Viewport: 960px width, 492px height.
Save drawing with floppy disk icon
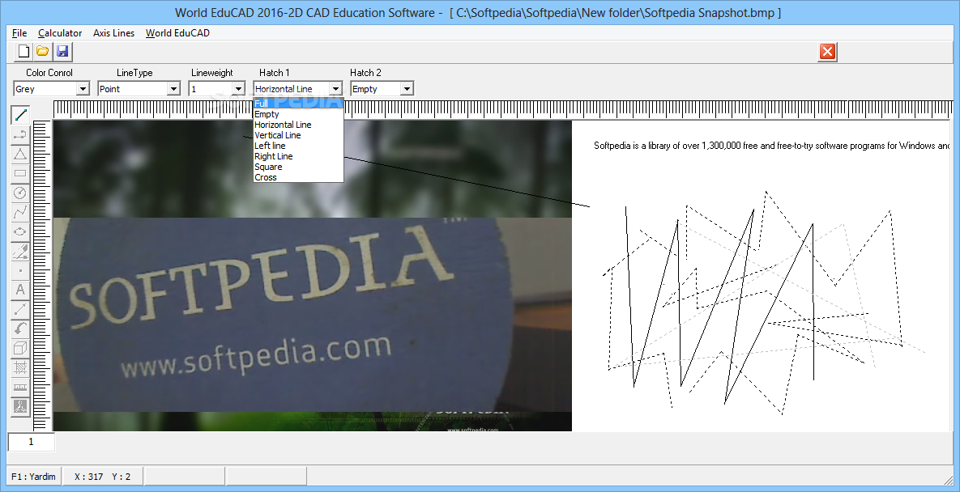62,51
